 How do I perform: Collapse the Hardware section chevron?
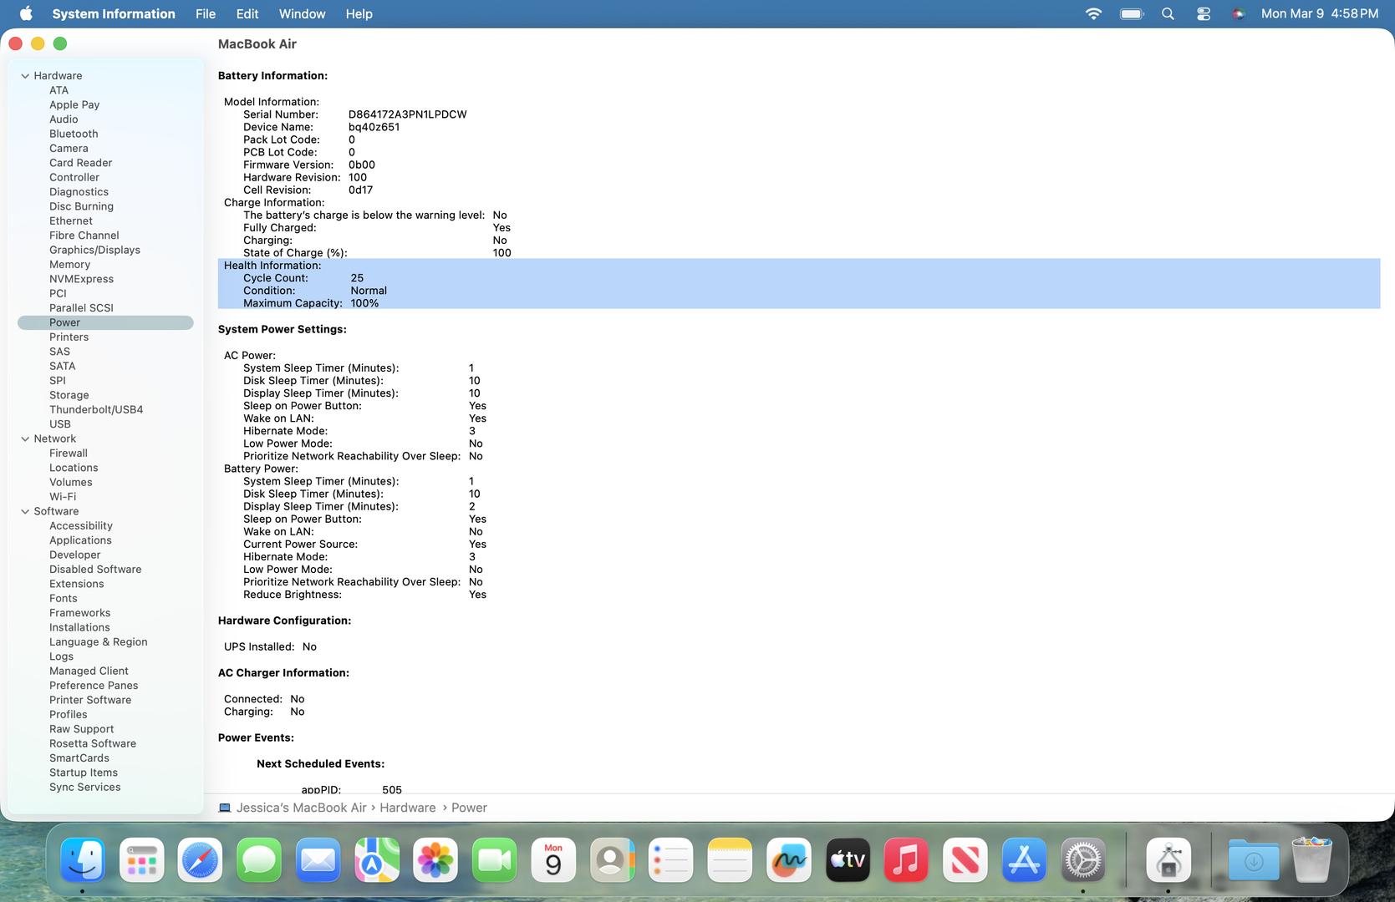pyautogui.click(x=25, y=76)
